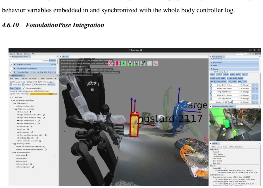Toggle the Autonomously execute checkbox
Screen dimensions: 263x188
(x=34, y=85)
